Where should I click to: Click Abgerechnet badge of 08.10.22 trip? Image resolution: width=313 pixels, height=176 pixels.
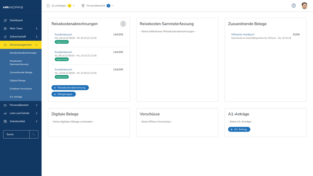pyautogui.click(x=62, y=59)
